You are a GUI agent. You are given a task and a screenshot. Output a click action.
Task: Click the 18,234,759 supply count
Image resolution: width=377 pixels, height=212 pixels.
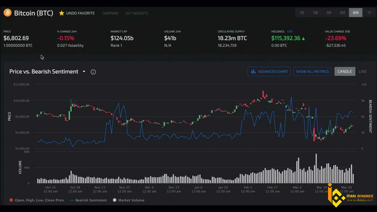click(227, 45)
